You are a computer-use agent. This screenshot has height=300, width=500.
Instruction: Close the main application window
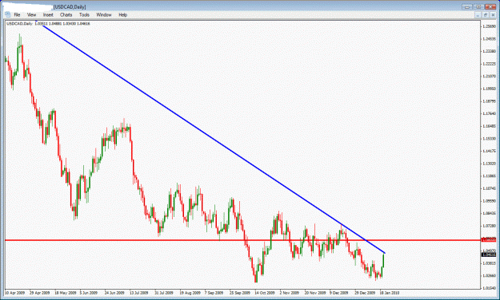pyautogui.click(x=490, y=6)
